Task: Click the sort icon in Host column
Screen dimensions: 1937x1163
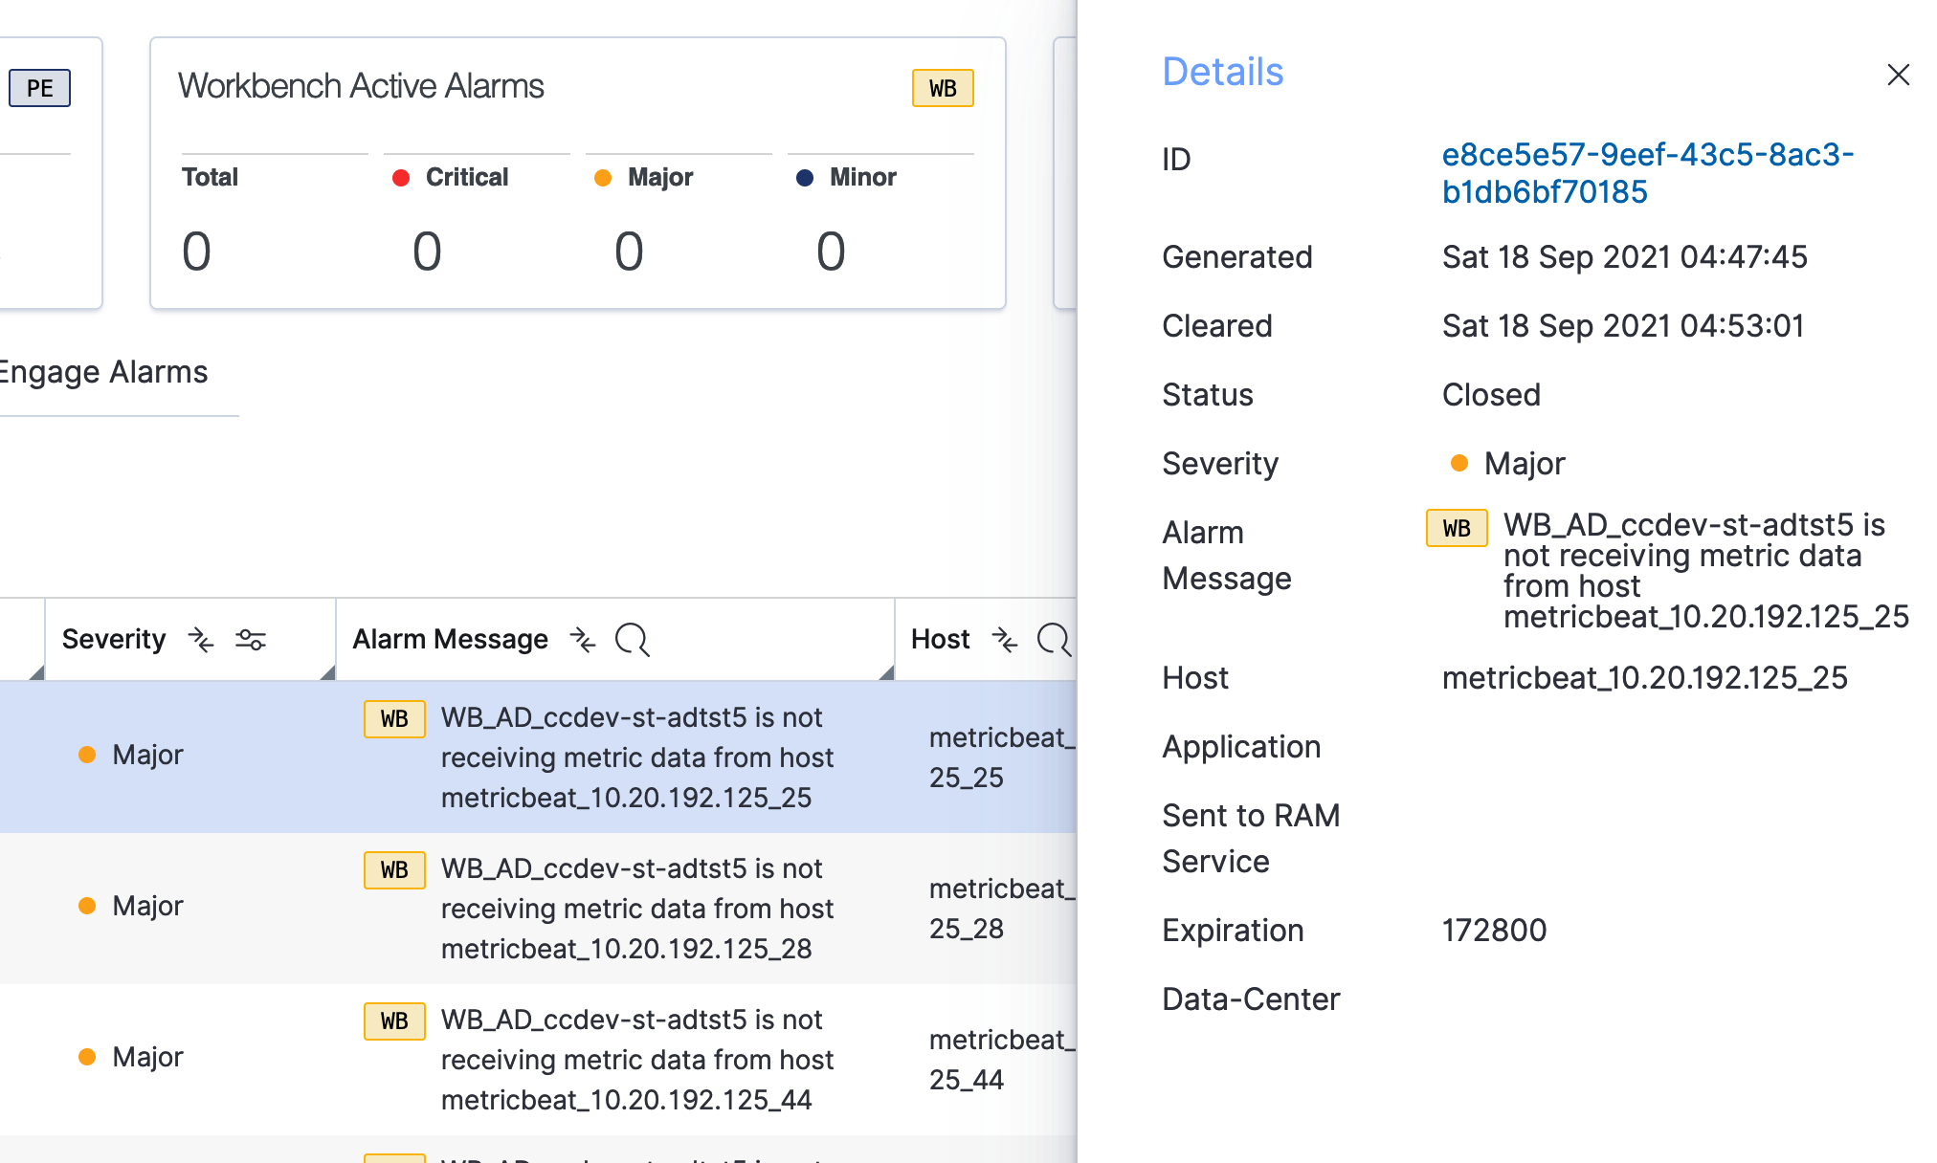Action: [1005, 639]
